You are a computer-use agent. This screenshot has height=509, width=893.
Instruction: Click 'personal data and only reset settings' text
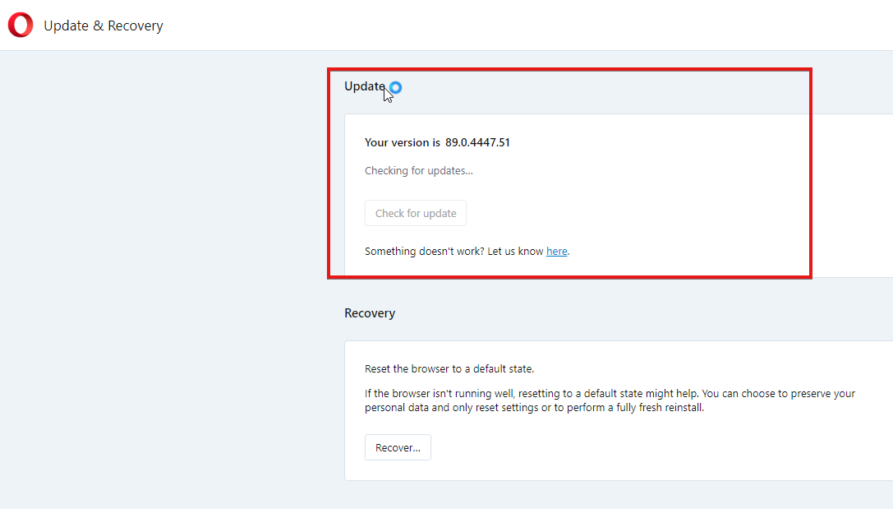coord(452,408)
